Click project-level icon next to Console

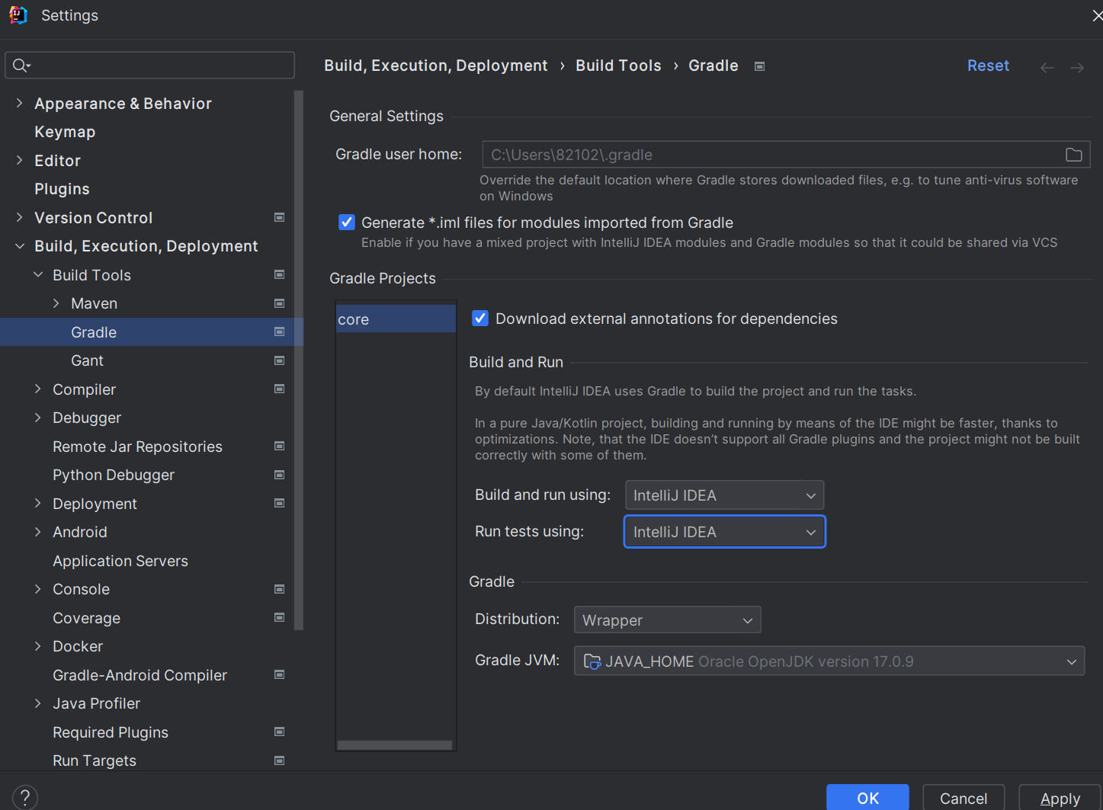280,589
